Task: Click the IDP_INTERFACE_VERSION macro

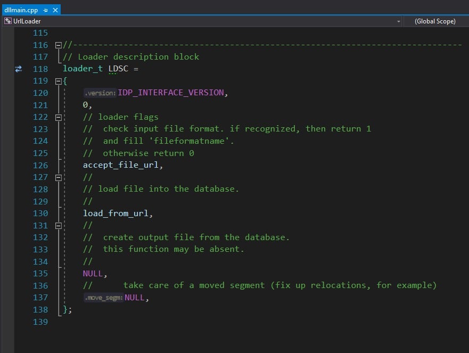Action: click(171, 93)
